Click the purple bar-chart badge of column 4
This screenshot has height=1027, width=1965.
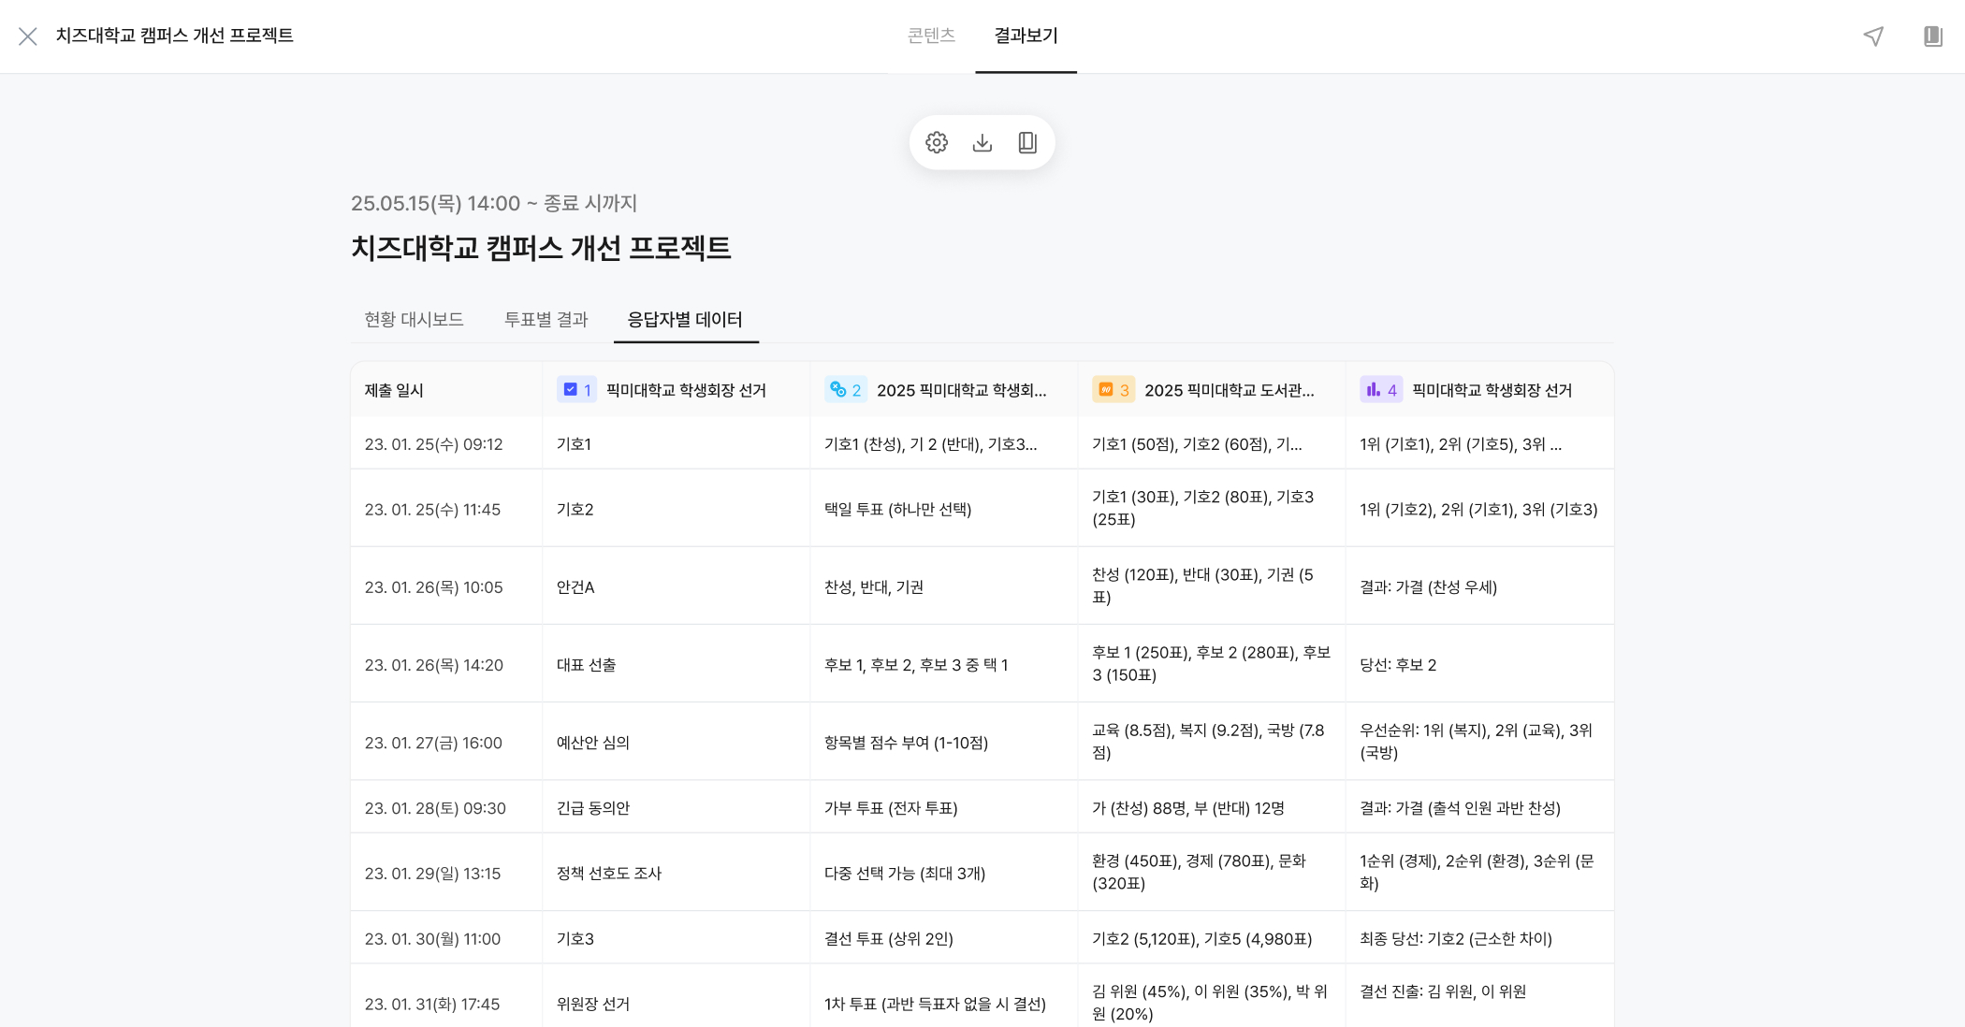[x=1379, y=390]
